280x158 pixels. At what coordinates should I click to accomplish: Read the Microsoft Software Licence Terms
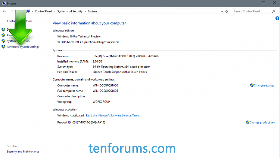(113, 116)
